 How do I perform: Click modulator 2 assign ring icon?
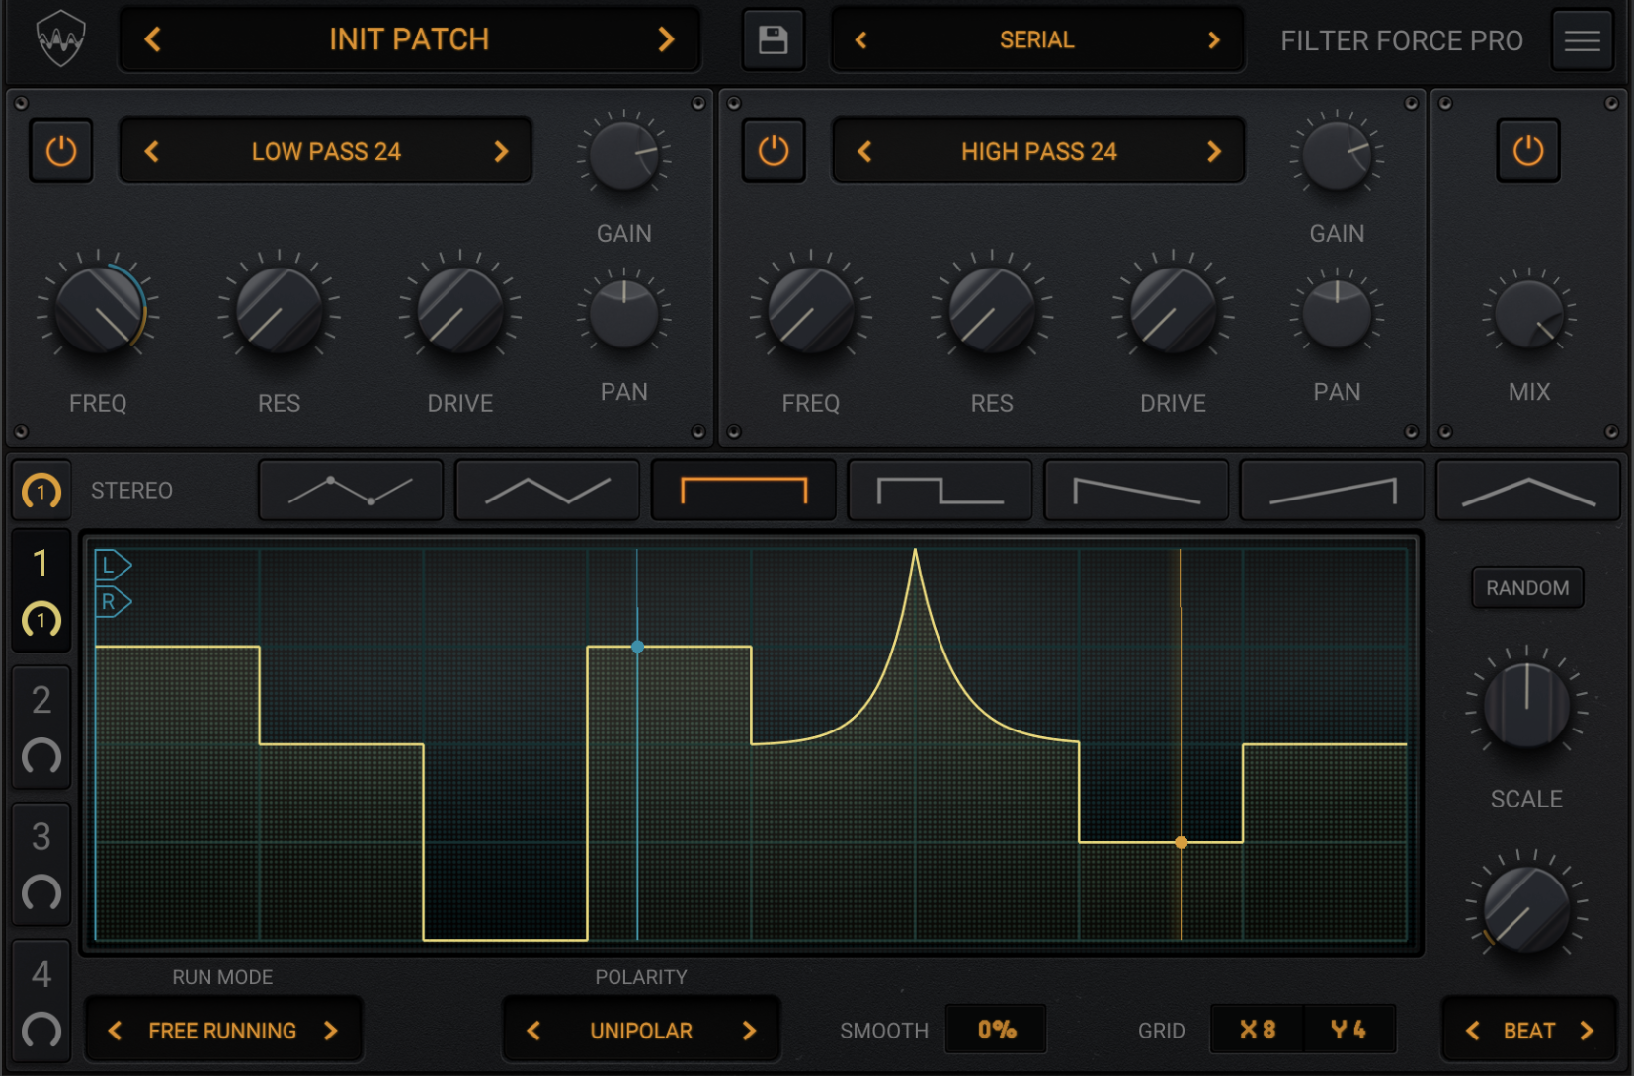[41, 757]
